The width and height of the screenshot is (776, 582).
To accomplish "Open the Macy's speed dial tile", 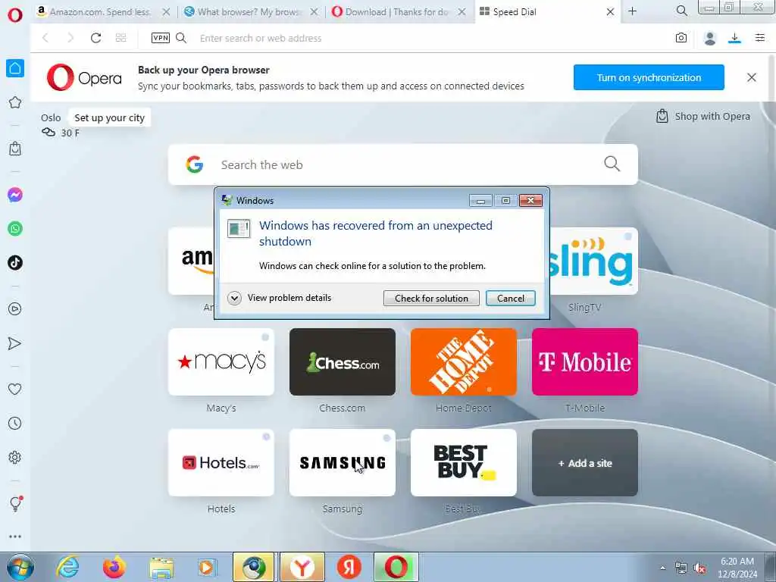I will (221, 361).
